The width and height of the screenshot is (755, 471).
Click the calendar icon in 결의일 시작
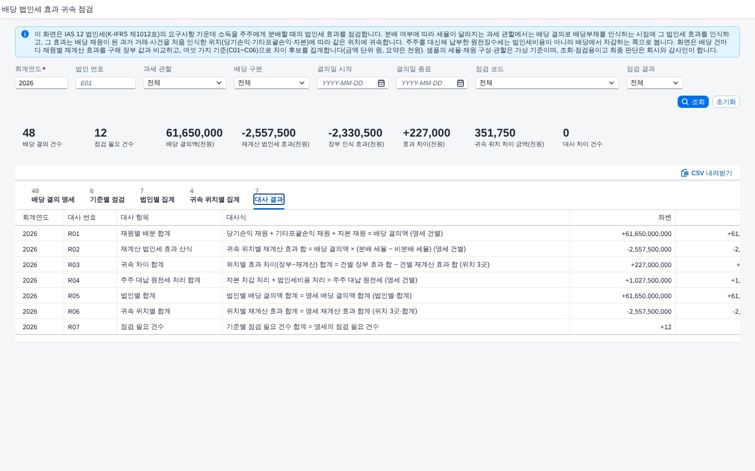tap(381, 83)
